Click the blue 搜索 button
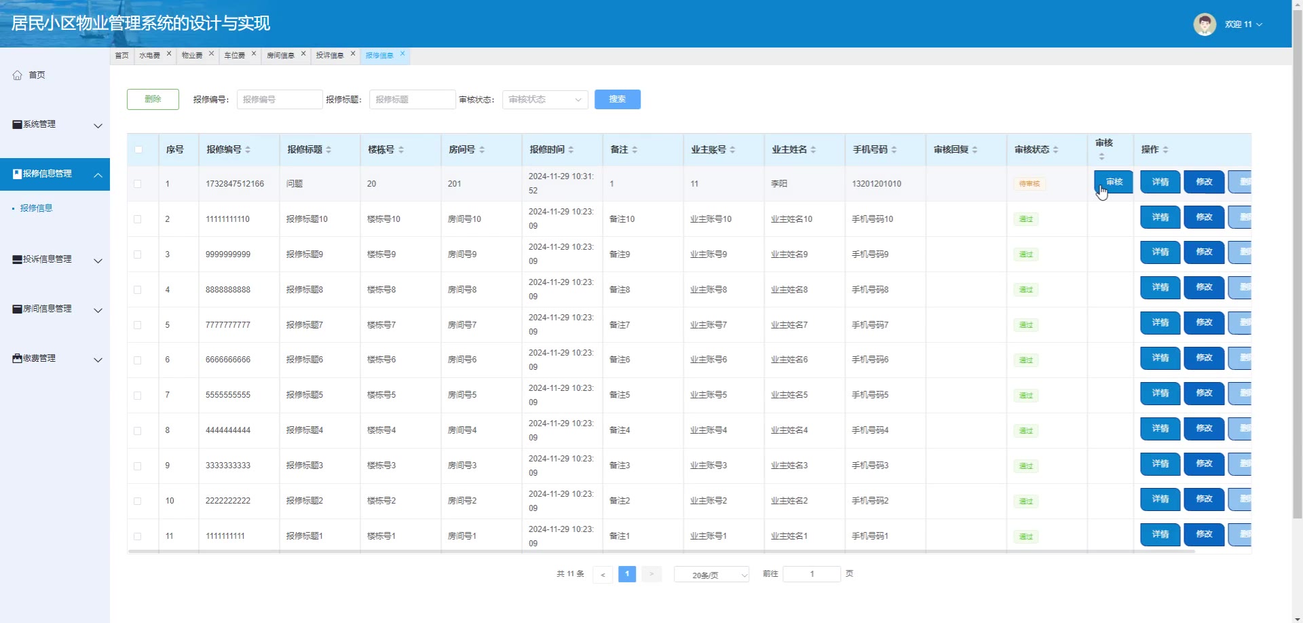Screen dimensions: 1303x623 point(617,100)
